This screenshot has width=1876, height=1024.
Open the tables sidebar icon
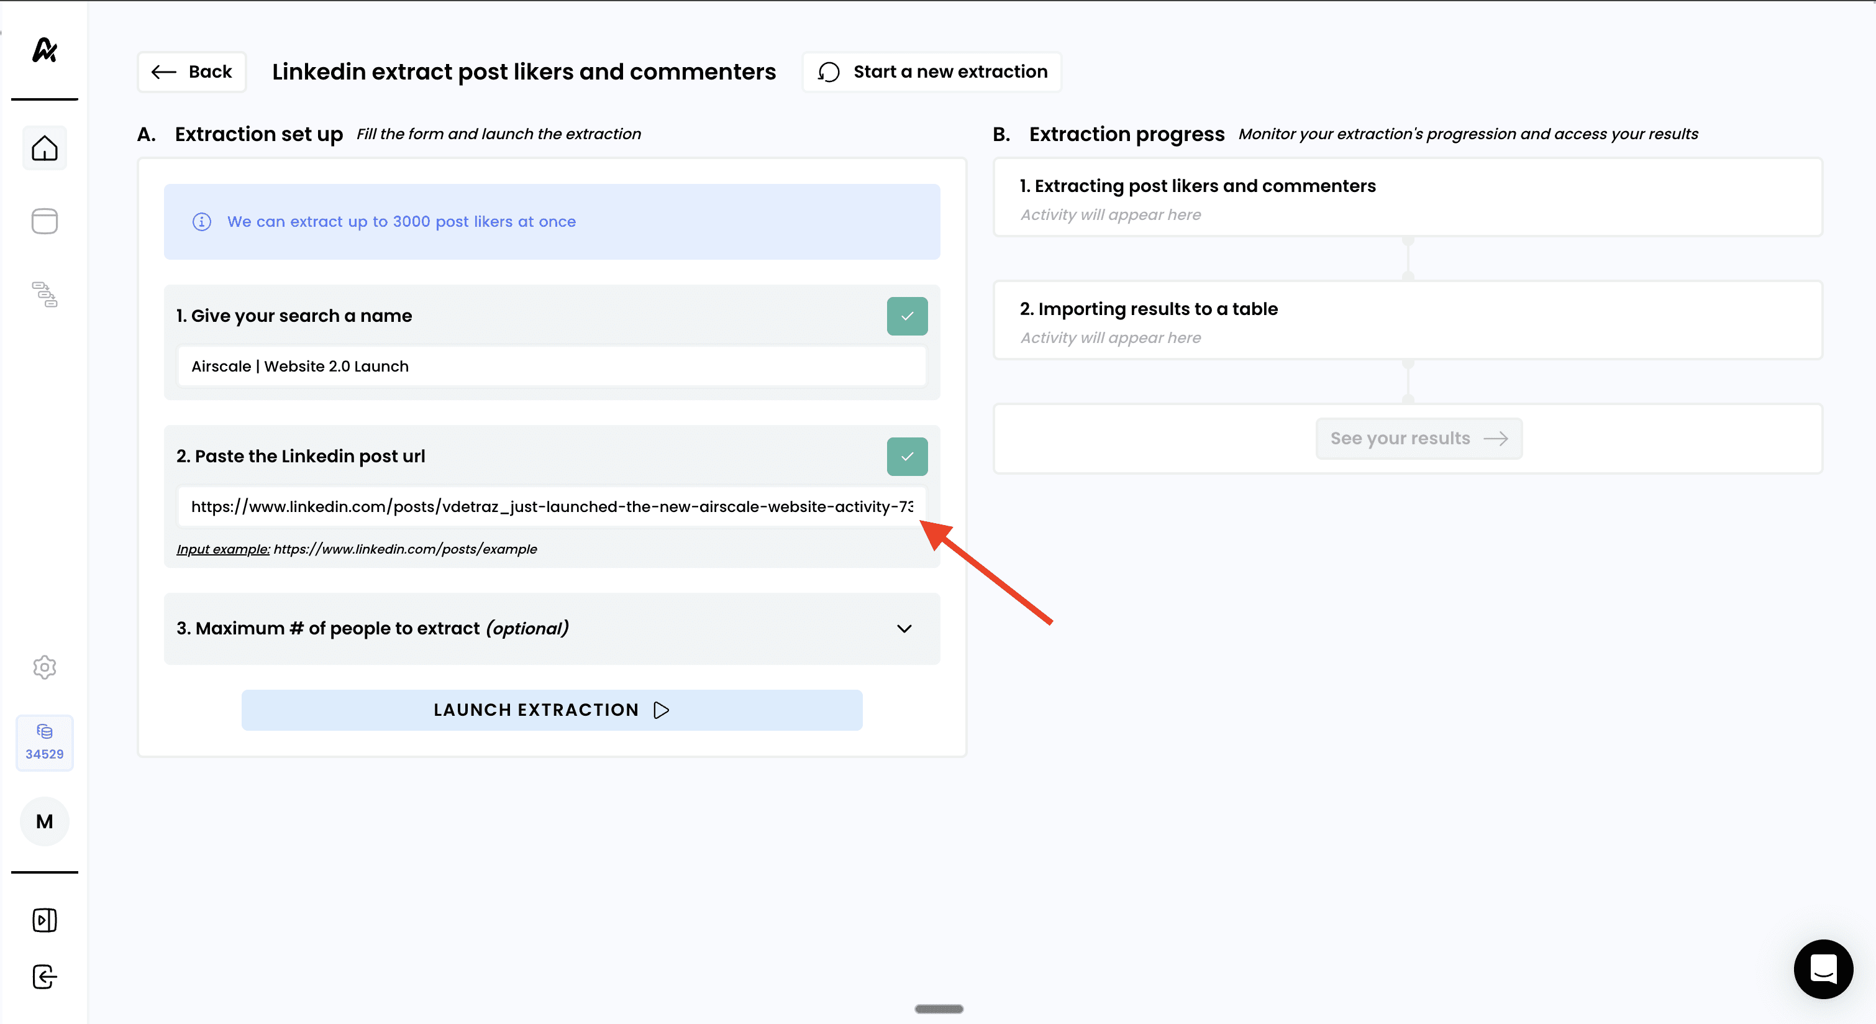[45, 221]
